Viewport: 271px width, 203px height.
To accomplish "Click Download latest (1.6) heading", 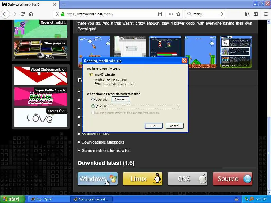I will [106, 163].
